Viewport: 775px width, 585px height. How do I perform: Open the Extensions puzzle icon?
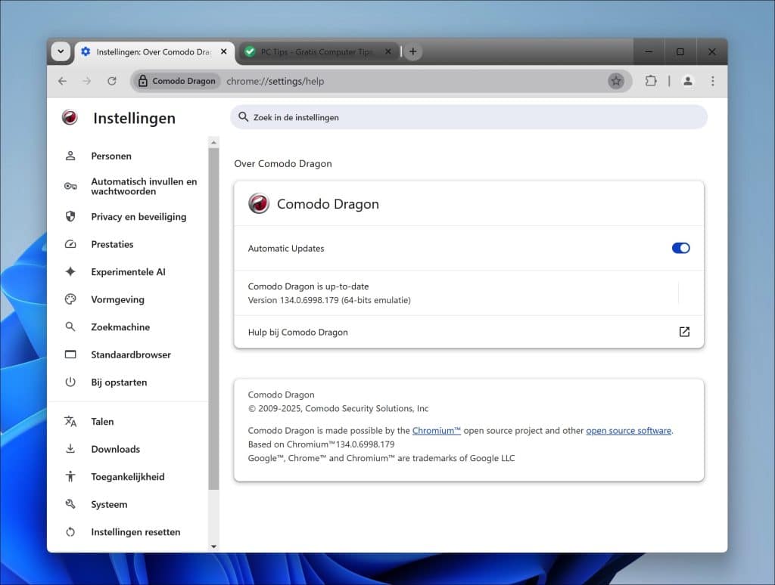point(651,81)
